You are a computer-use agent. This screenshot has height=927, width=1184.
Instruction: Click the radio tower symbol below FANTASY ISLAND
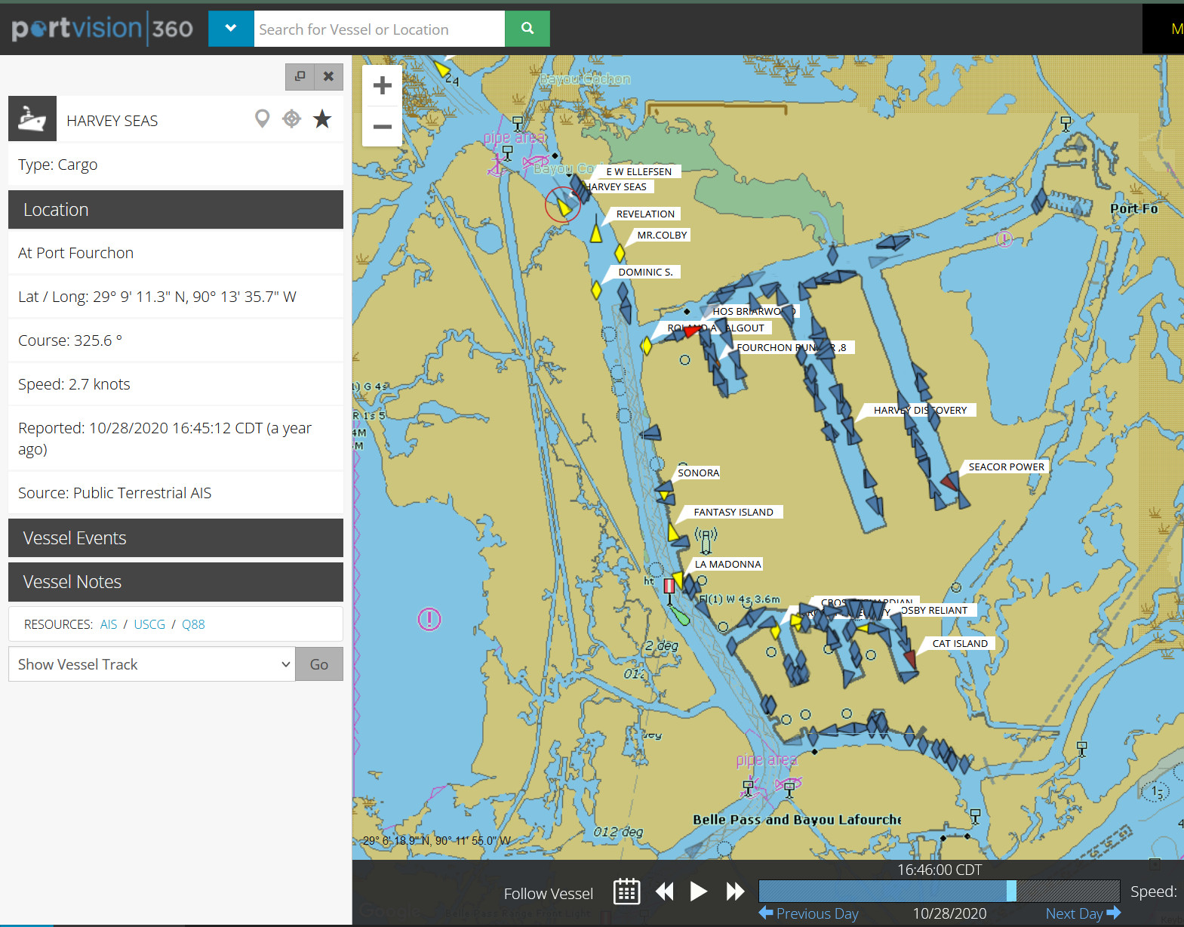tap(706, 540)
